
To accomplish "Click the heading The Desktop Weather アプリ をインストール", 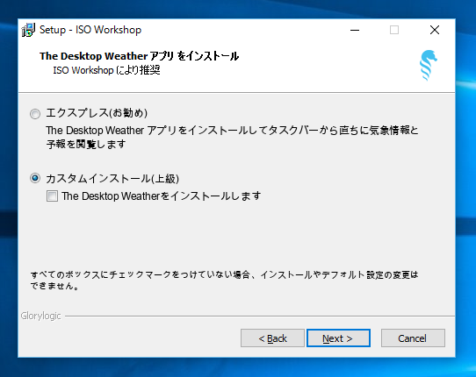I will tap(139, 56).
